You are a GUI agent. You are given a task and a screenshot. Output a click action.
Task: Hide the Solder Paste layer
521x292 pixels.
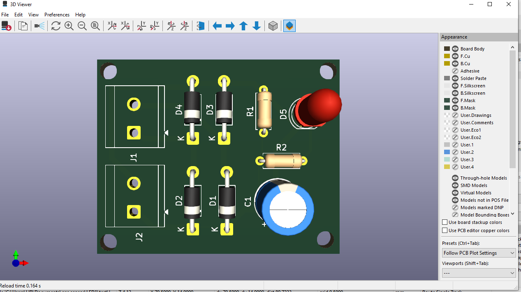coord(455,78)
